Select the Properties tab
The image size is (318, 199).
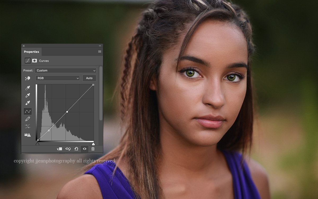32,52
